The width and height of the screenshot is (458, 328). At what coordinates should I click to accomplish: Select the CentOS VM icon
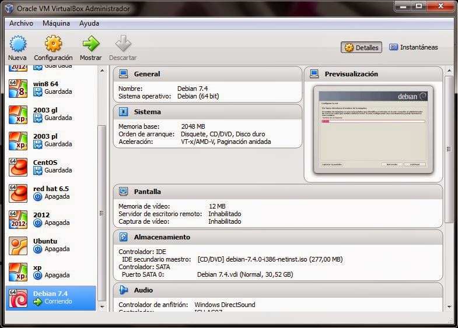(18, 167)
